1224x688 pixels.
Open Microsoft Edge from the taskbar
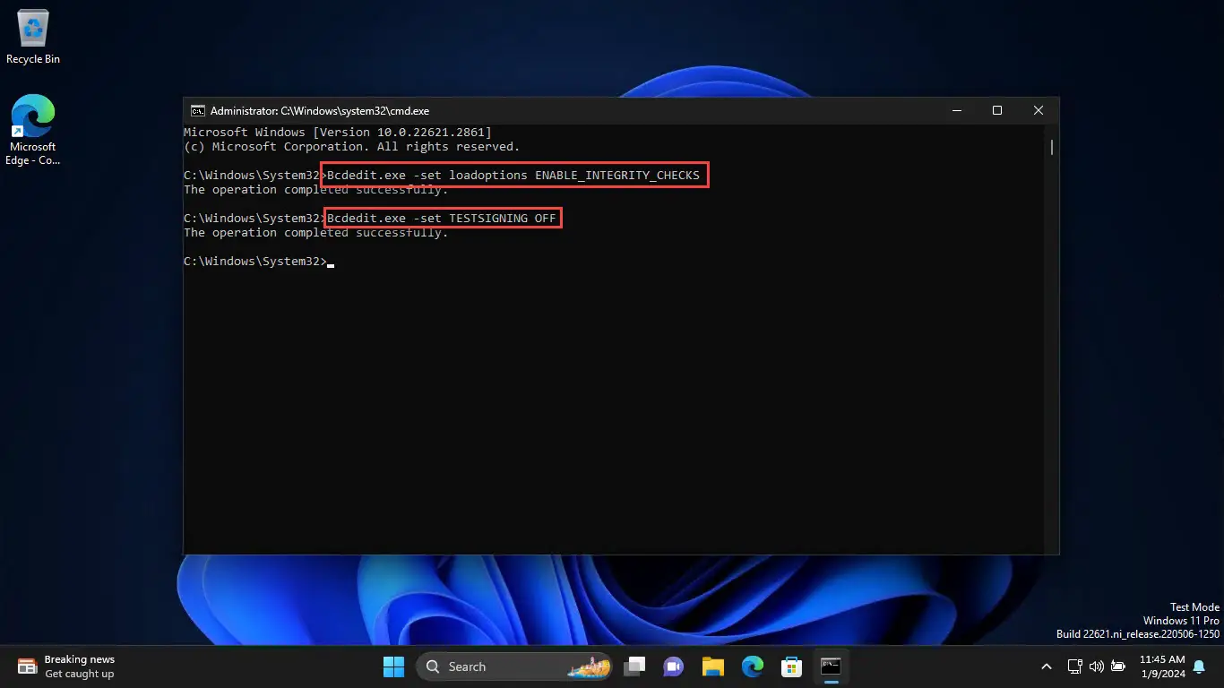pos(752,666)
